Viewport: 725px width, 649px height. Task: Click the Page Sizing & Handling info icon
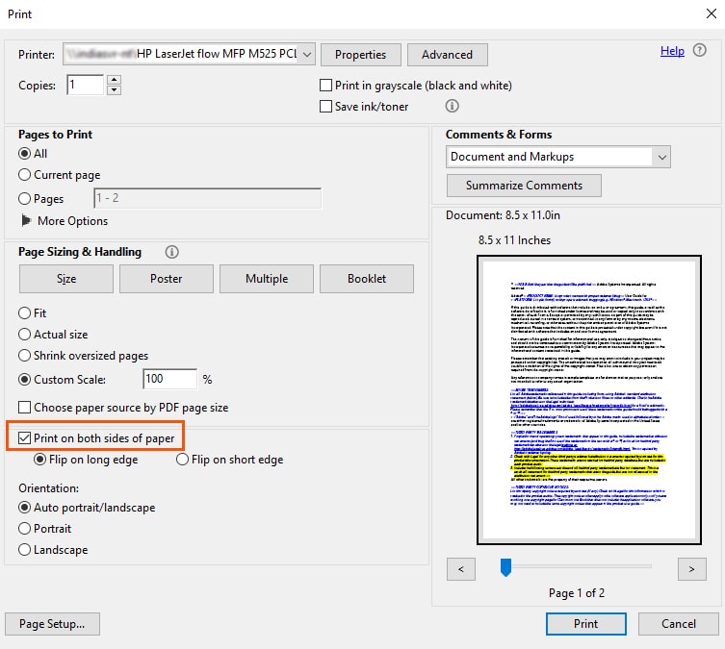pyautogui.click(x=171, y=252)
